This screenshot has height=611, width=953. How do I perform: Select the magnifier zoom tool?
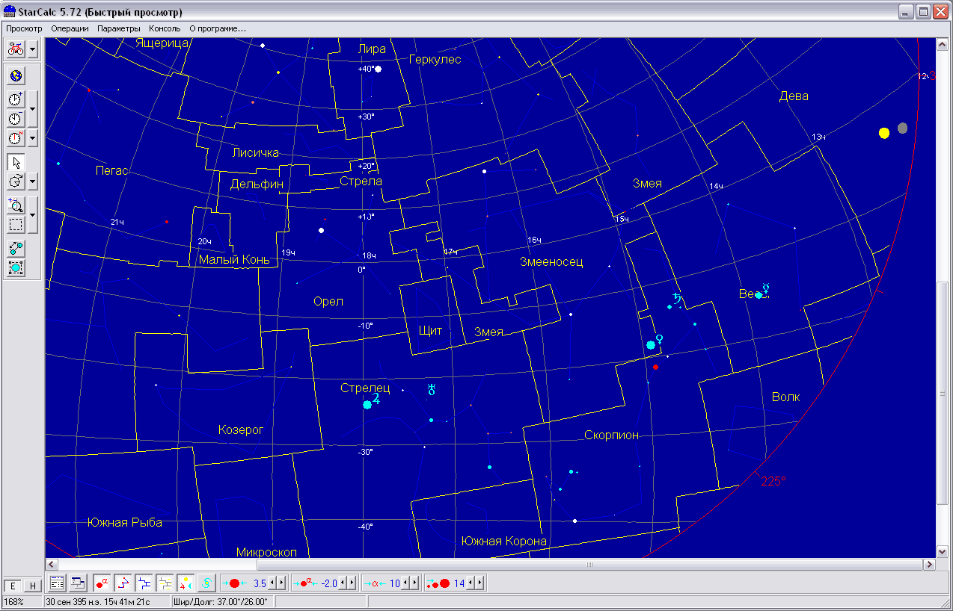pos(16,205)
